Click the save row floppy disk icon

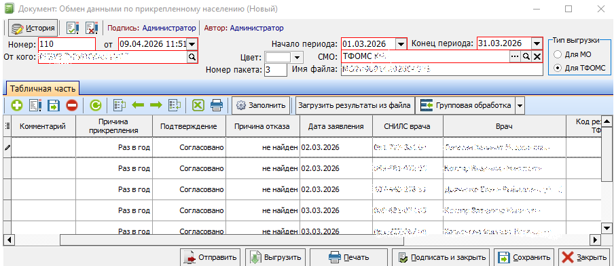(54, 105)
